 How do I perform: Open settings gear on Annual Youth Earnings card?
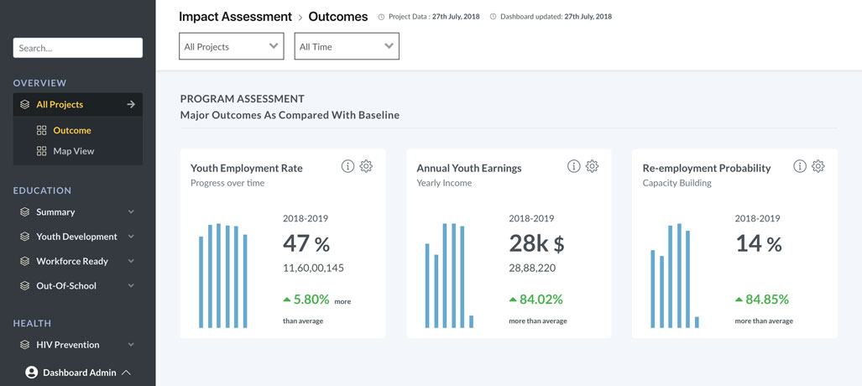(592, 166)
